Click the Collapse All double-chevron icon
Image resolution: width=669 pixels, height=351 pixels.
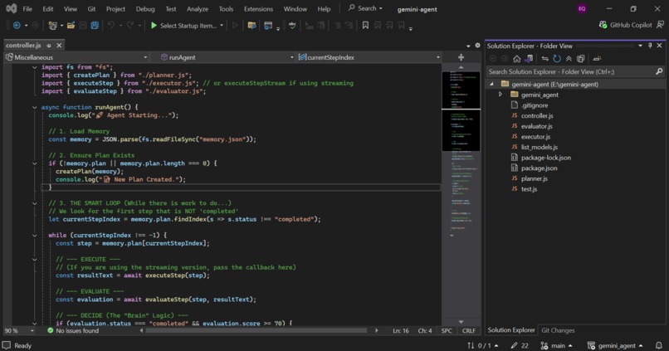[x=569, y=58]
